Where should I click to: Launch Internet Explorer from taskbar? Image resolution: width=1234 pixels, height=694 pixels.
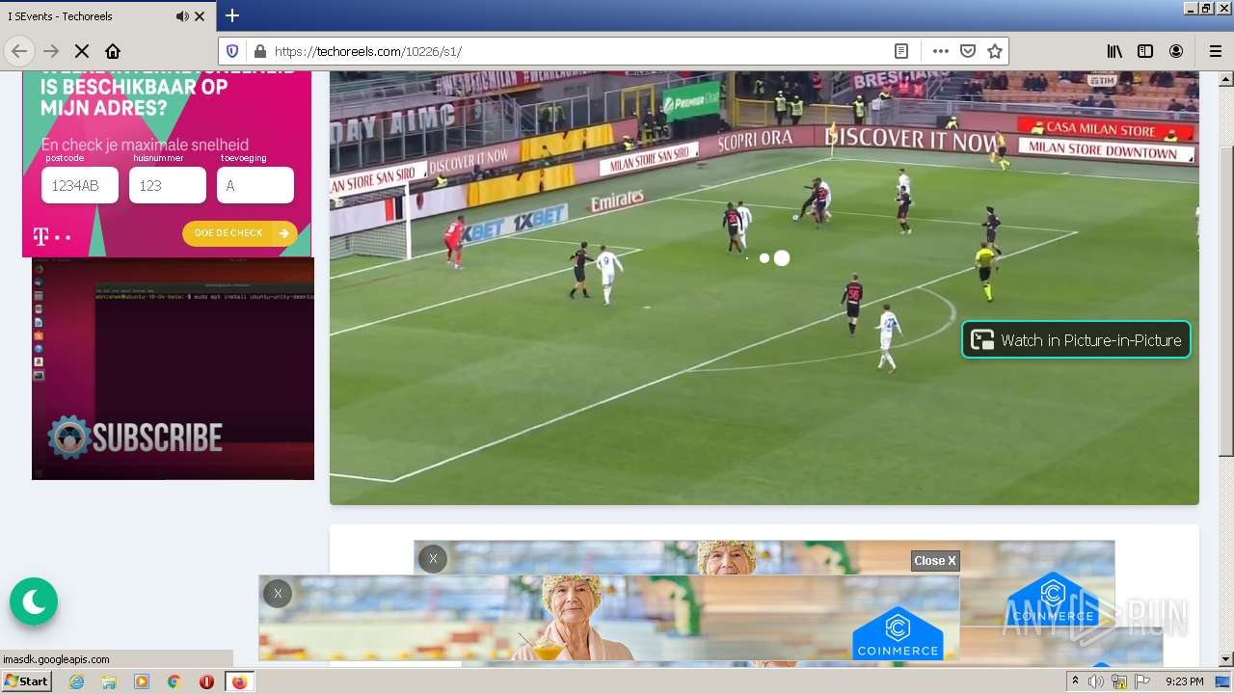[x=77, y=681]
